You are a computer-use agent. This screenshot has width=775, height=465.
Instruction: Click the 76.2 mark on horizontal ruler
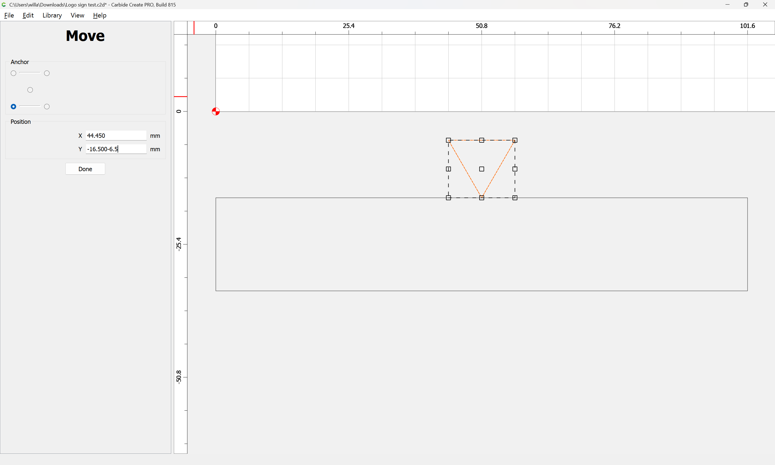point(614,26)
